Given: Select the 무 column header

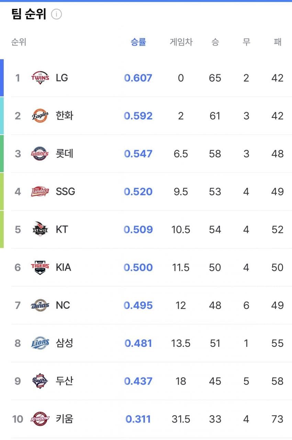Looking at the screenshot, I should click(x=246, y=42).
